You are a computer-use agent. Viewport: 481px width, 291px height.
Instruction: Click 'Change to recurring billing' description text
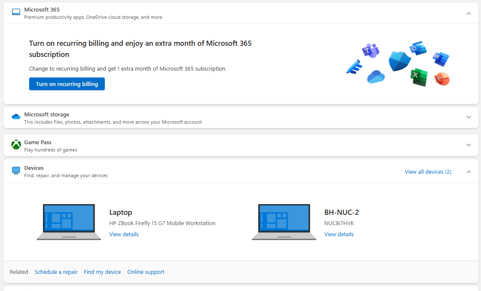[128, 69]
